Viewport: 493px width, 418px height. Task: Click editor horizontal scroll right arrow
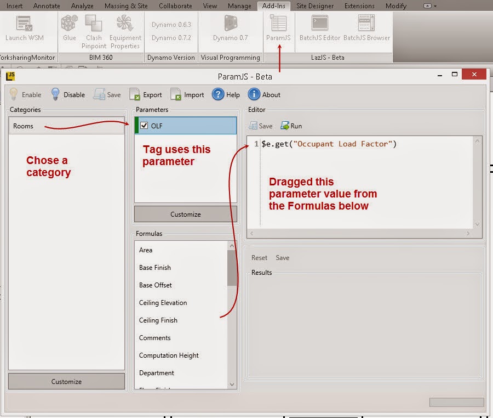[x=468, y=233]
